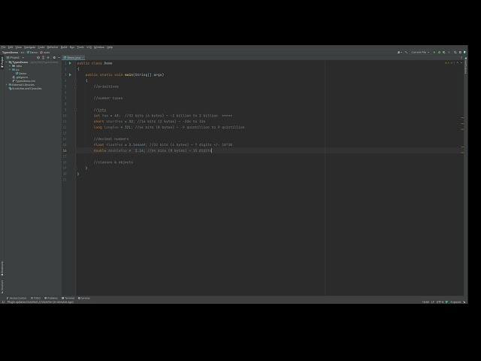
Task: Click the Build project hammer icon
Action: (x=406, y=53)
